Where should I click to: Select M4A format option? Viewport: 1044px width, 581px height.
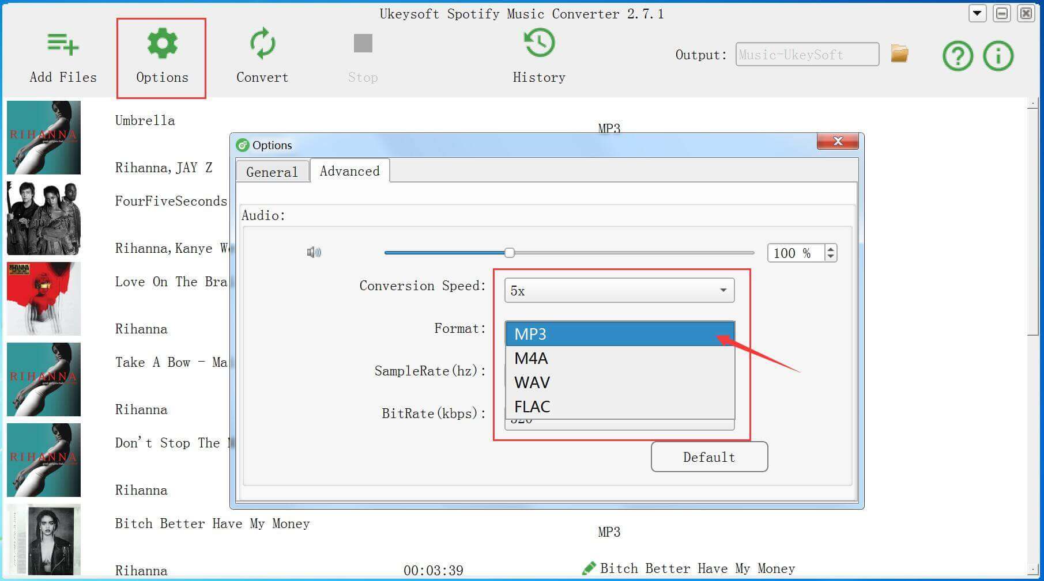(x=620, y=358)
